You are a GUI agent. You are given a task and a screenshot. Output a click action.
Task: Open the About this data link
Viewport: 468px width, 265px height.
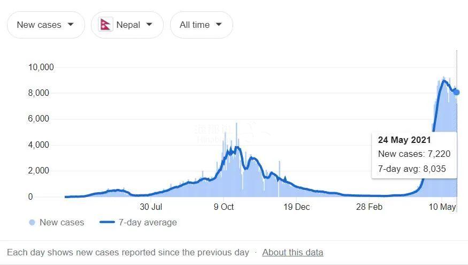(x=293, y=252)
